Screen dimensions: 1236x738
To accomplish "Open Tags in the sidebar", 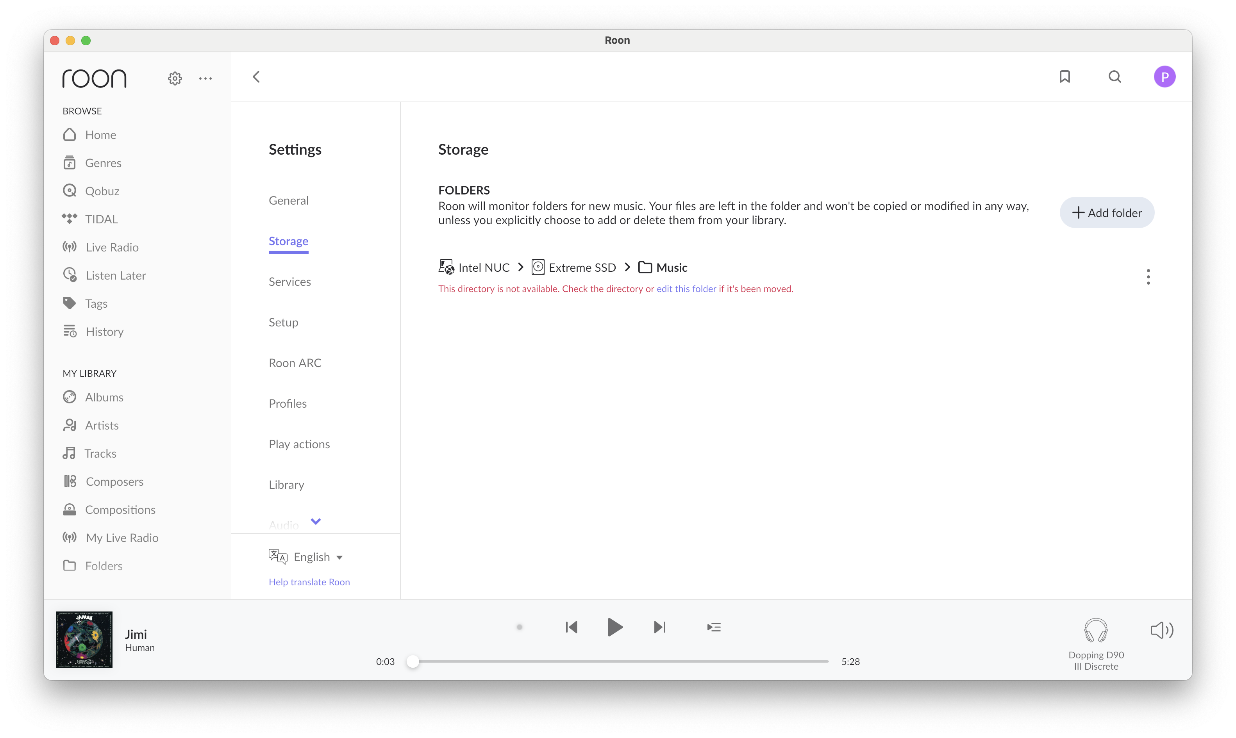I will 85,303.
